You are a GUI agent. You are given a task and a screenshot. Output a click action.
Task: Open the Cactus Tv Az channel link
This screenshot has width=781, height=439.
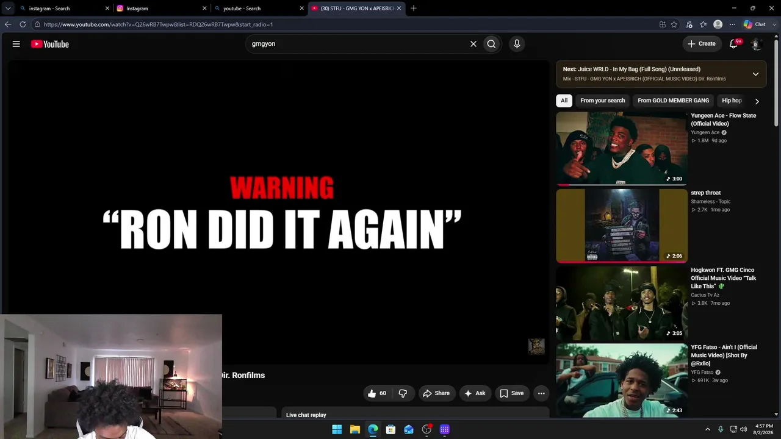(705, 295)
